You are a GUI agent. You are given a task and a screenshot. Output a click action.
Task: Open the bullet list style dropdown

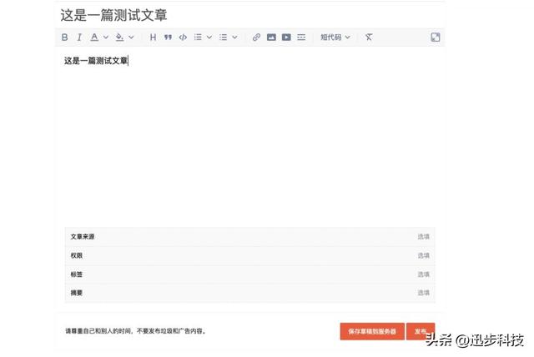click(234, 37)
